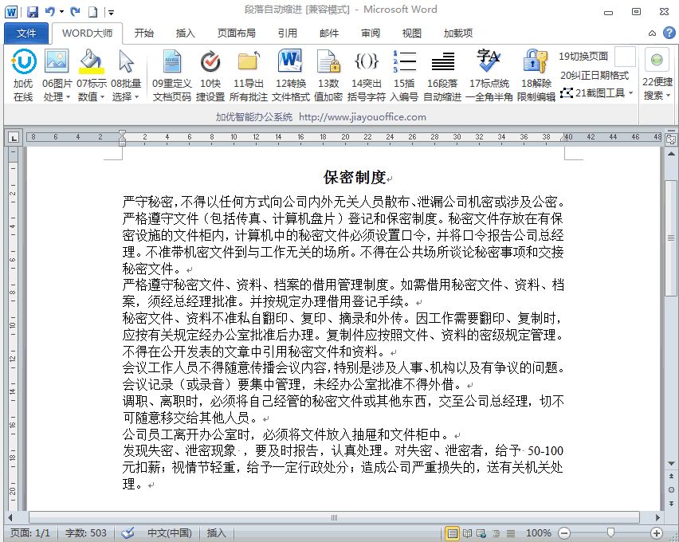Open the 文件 tab
This screenshot has height=542, width=679.
[x=26, y=33]
